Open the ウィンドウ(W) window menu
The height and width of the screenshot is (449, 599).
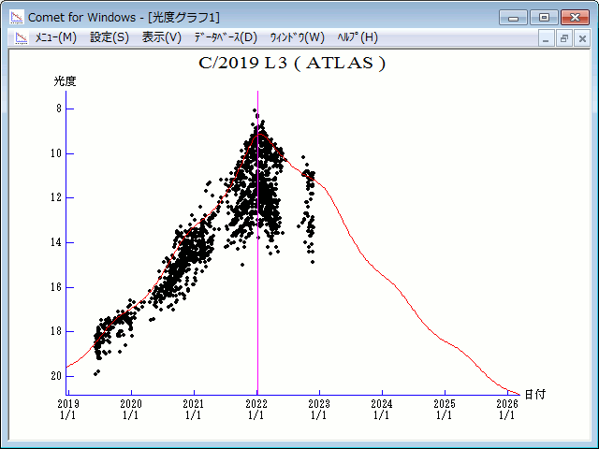pos(298,37)
